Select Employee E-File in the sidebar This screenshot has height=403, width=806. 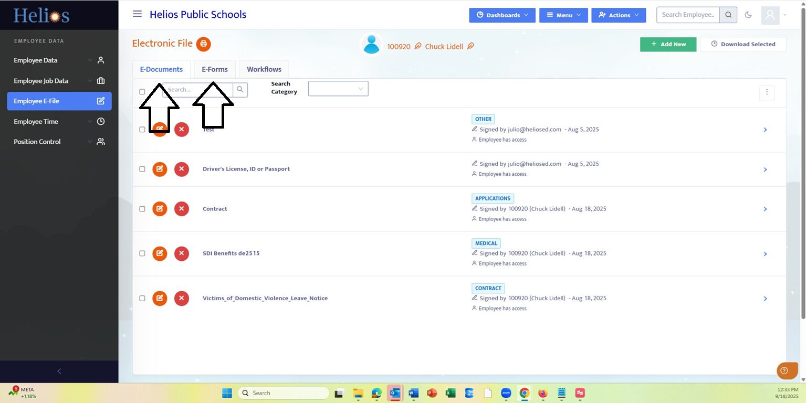tap(59, 101)
